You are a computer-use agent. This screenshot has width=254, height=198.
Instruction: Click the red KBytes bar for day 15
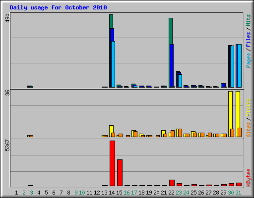click(x=120, y=173)
